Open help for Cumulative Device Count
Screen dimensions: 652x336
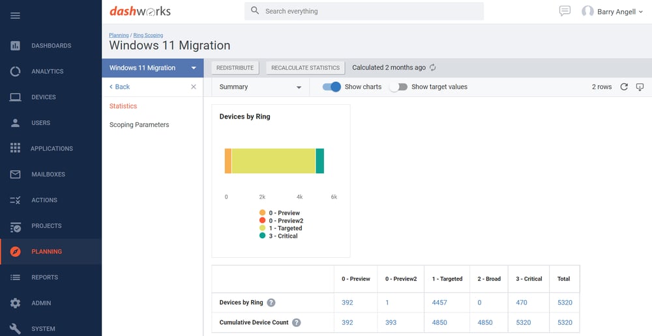click(x=297, y=323)
